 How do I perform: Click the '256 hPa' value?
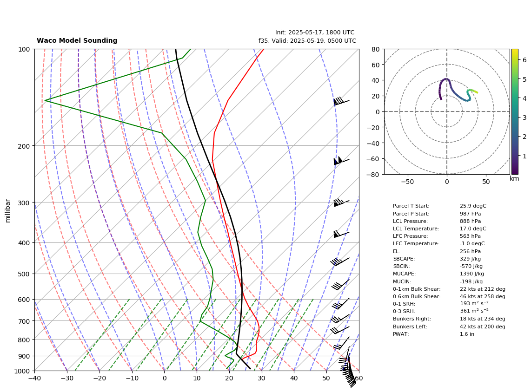click(471, 251)
